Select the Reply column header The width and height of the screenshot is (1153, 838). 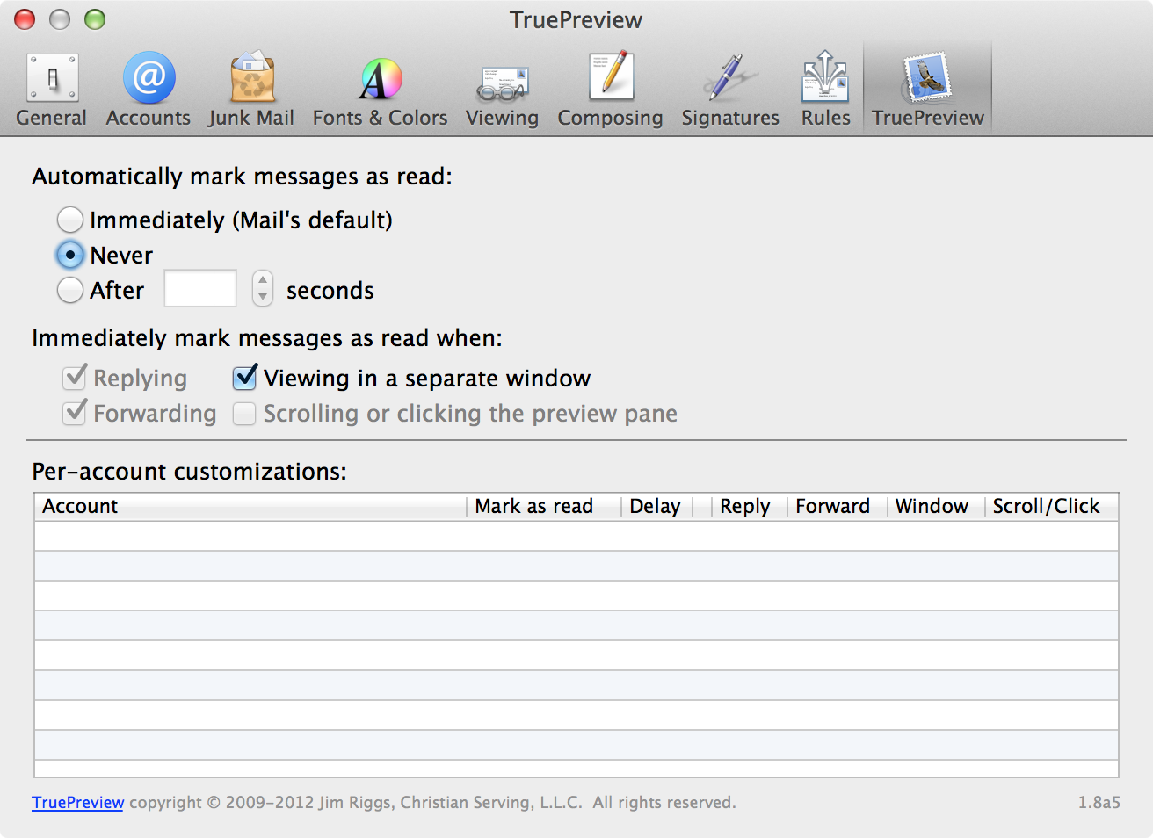pos(749,507)
